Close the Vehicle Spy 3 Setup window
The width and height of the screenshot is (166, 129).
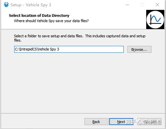point(157,5)
